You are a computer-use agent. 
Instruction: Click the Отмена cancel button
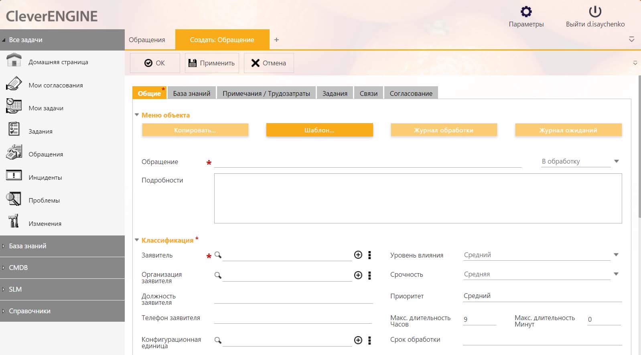[269, 63]
